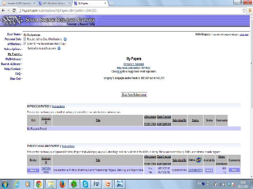Viewport: 253px width, 189px height.
Task: Open the Chrome menu icon
Action: [250, 10]
